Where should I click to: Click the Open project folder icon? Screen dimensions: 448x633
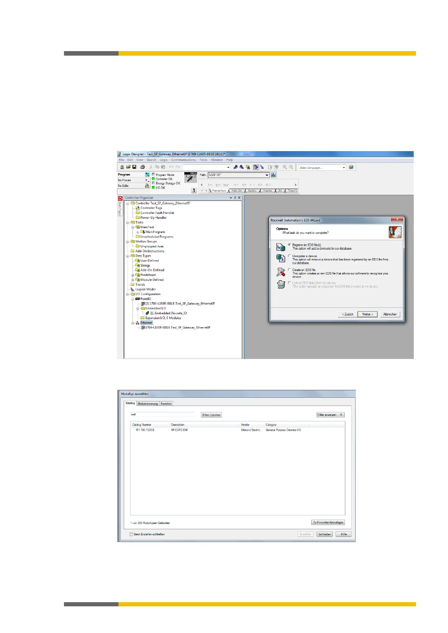pos(128,167)
